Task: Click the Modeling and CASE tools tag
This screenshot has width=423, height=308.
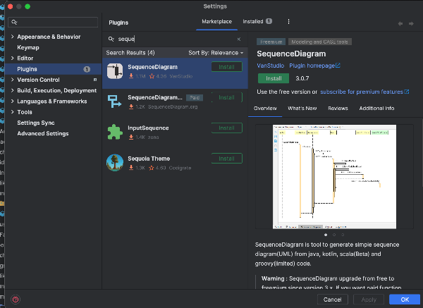Action: 319,42
